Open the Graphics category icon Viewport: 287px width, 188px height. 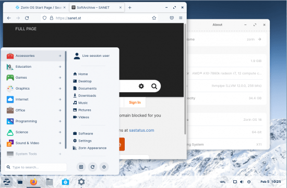pos(10,89)
